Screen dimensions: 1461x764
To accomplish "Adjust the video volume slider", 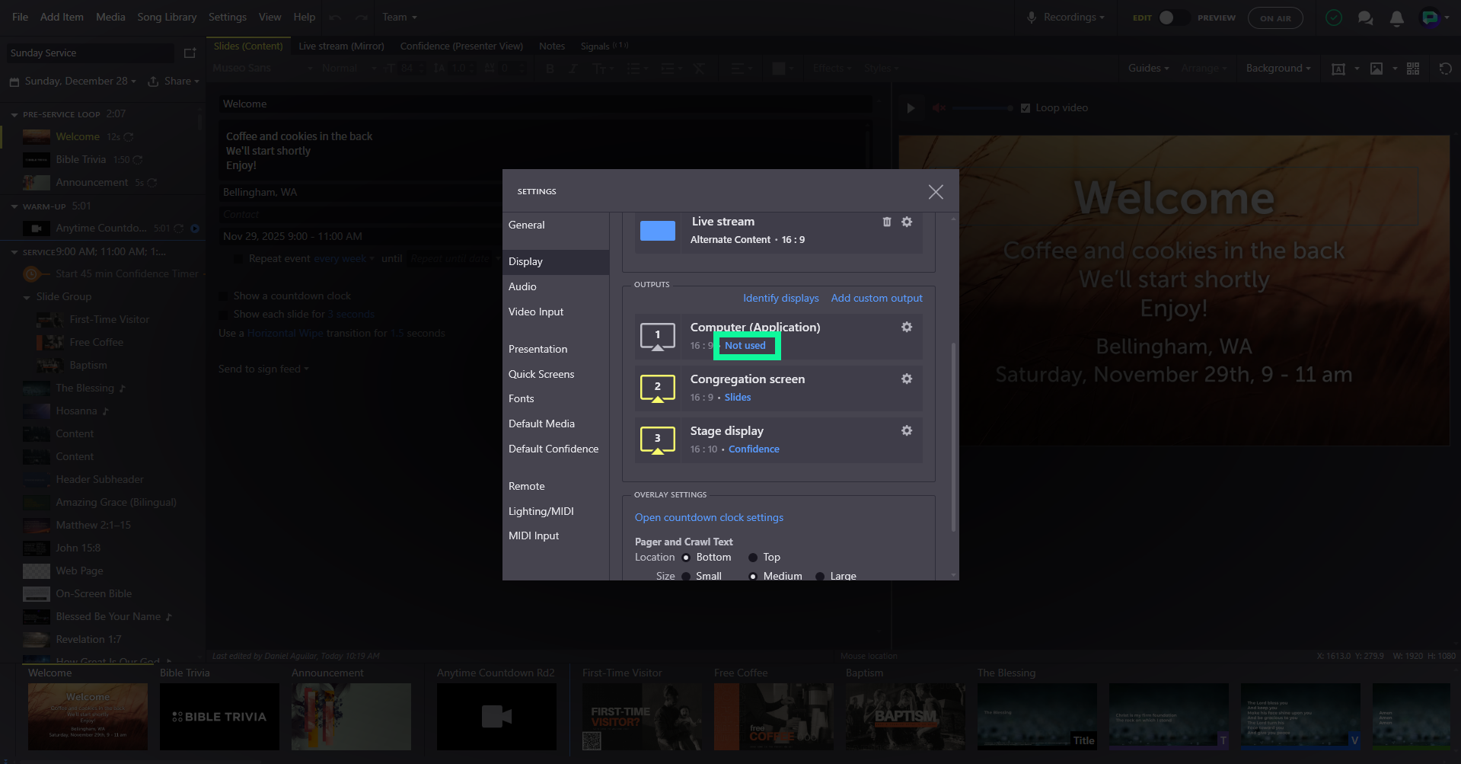I will [982, 108].
